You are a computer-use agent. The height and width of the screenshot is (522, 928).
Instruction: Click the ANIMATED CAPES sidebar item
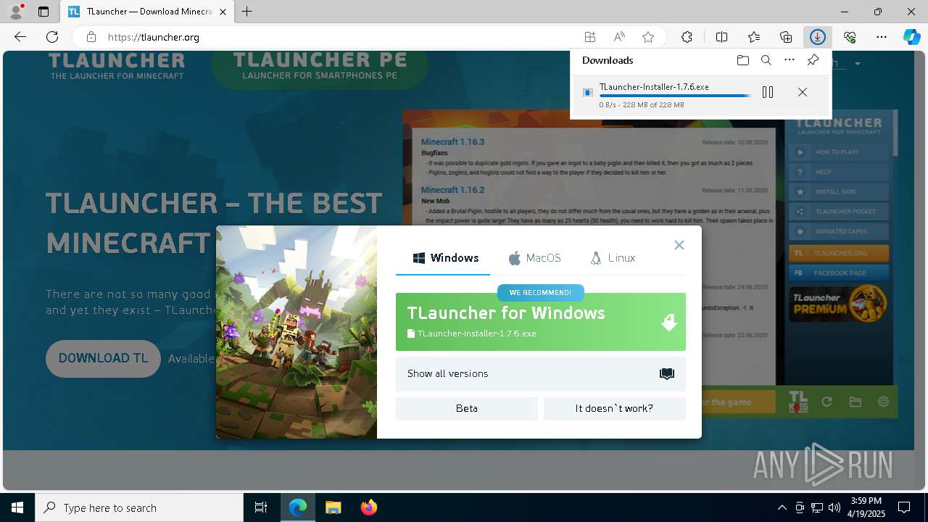pos(839,231)
